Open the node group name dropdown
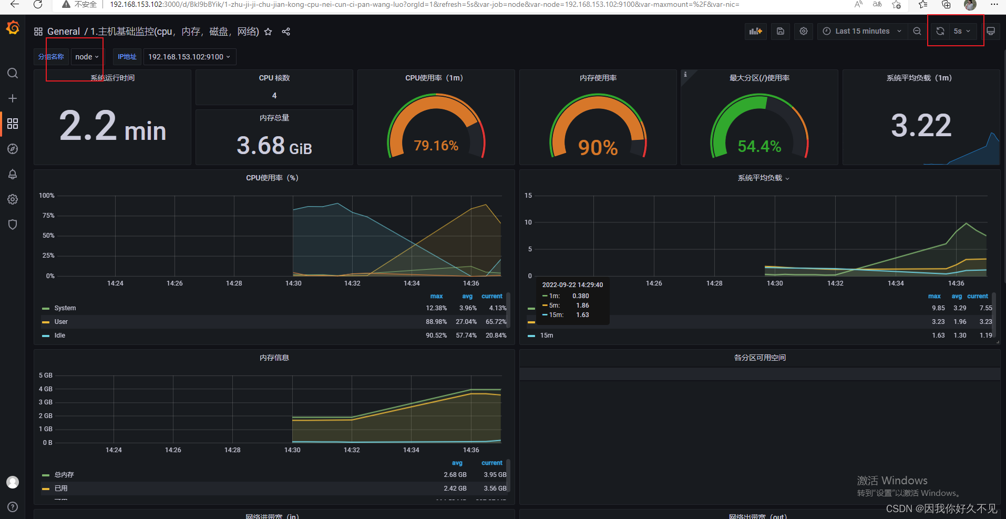The image size is (1006, 519). (87, 57)
